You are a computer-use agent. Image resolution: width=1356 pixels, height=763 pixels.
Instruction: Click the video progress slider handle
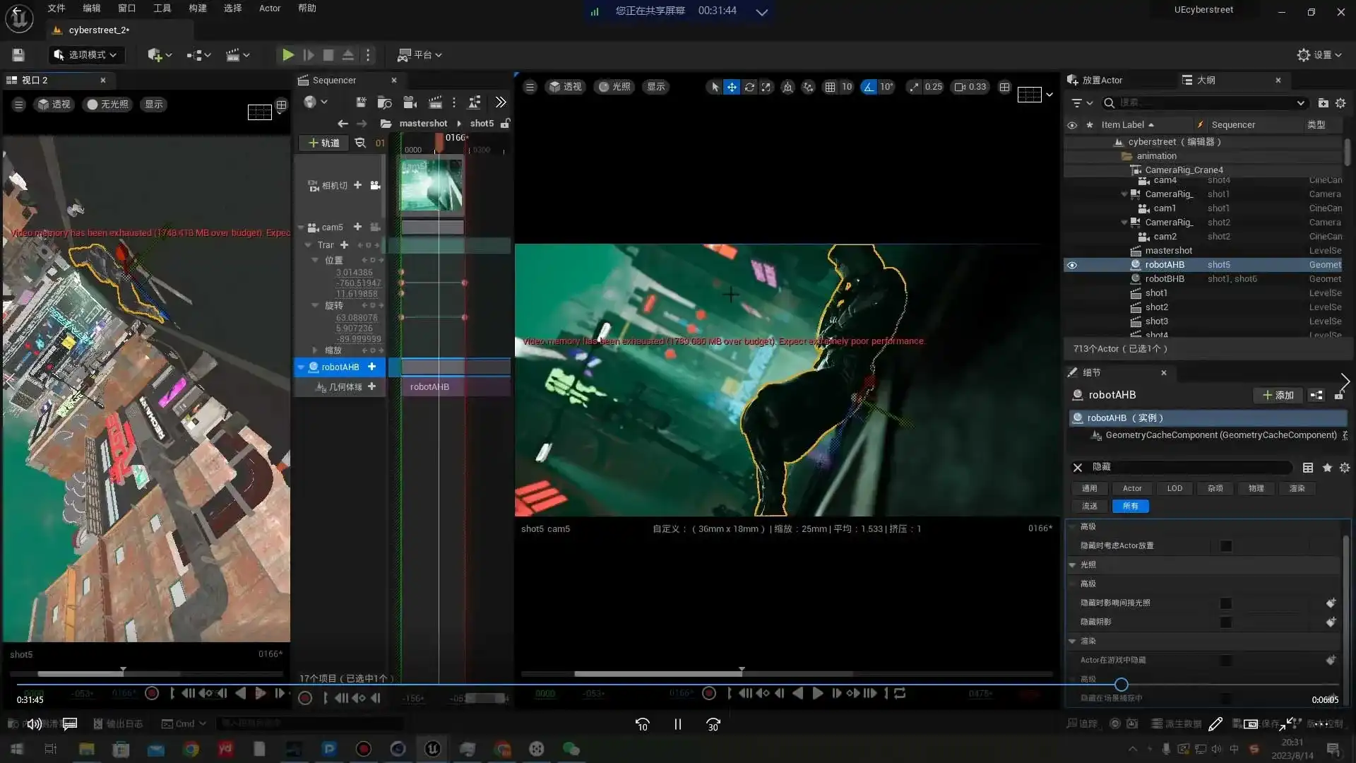click(x=1121, y=685)
